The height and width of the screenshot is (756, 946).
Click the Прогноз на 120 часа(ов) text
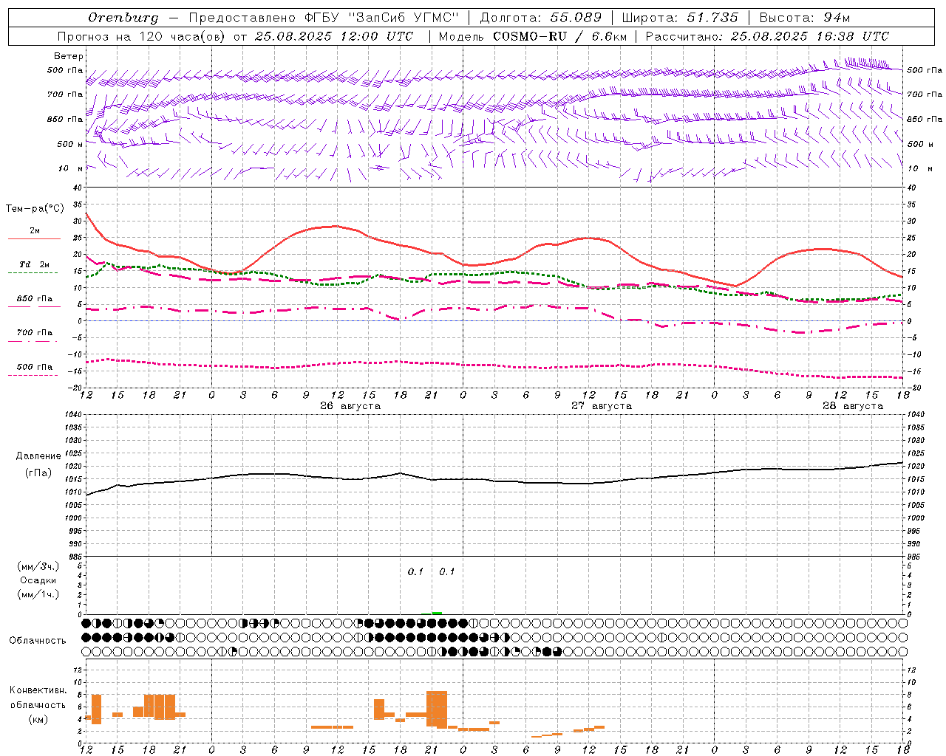(x=140, y=36)
